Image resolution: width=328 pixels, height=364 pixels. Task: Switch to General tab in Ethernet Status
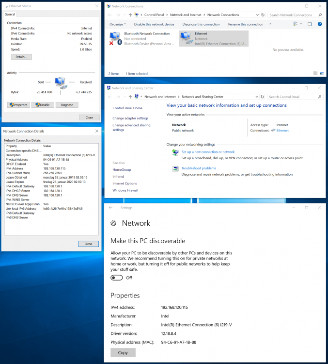tap(10, 15)
